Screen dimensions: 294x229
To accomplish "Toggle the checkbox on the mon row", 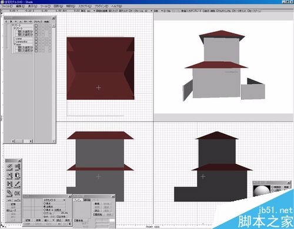I will 36,45.
